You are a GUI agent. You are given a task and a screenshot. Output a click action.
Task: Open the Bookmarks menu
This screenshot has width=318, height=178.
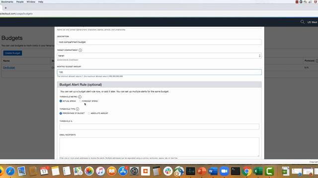coord(7,2)
